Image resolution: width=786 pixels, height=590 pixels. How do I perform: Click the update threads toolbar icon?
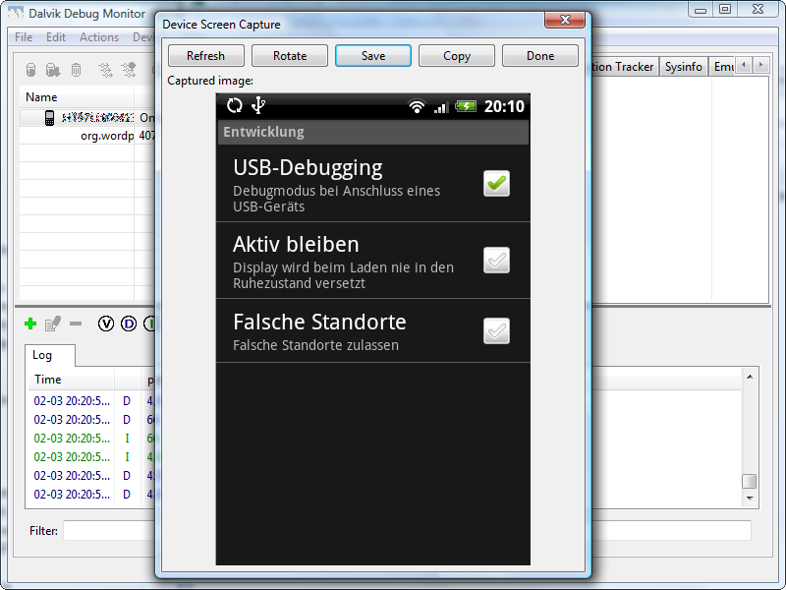(x=105, y=70)
